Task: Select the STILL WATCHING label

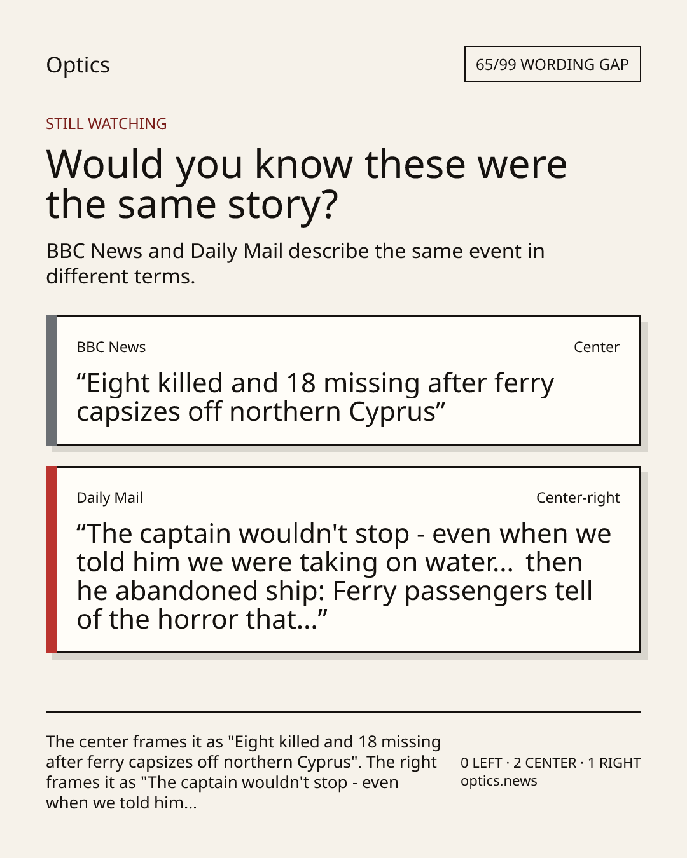Action: pos(106,124)
